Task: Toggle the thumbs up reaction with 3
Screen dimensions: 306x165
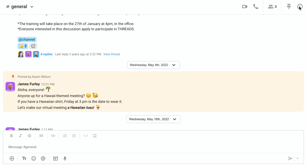Action: (23, 46)
